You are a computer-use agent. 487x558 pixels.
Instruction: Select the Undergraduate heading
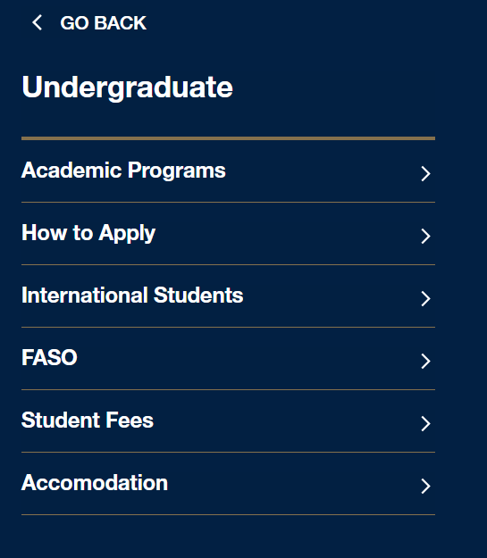pyautogui.click(x=127, y=87)
